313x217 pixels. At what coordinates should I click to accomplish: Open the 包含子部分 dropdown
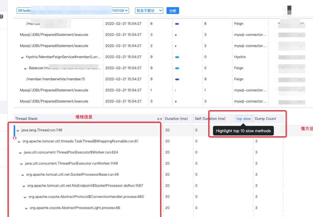tap(149, 10)
